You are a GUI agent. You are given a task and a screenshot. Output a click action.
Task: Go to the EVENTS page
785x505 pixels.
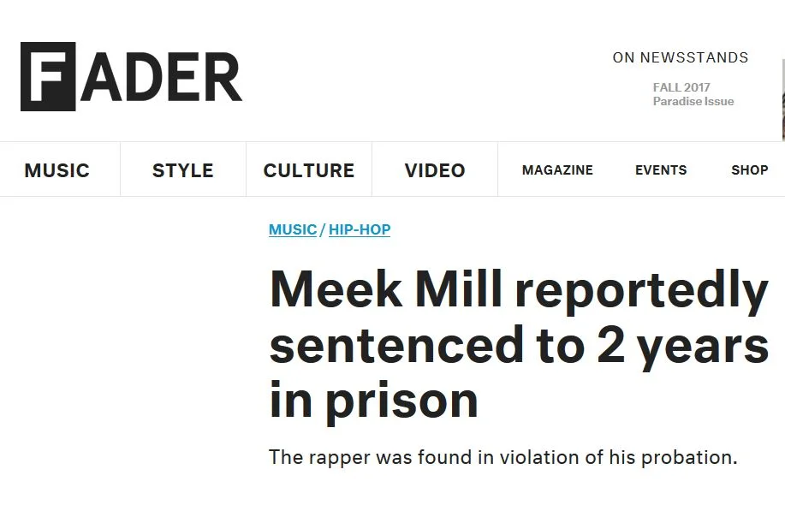660,170
